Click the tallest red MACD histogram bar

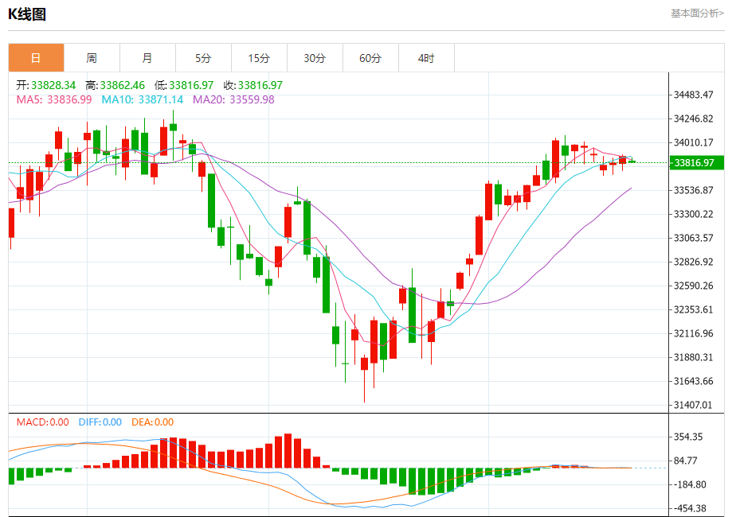point(288,451)
